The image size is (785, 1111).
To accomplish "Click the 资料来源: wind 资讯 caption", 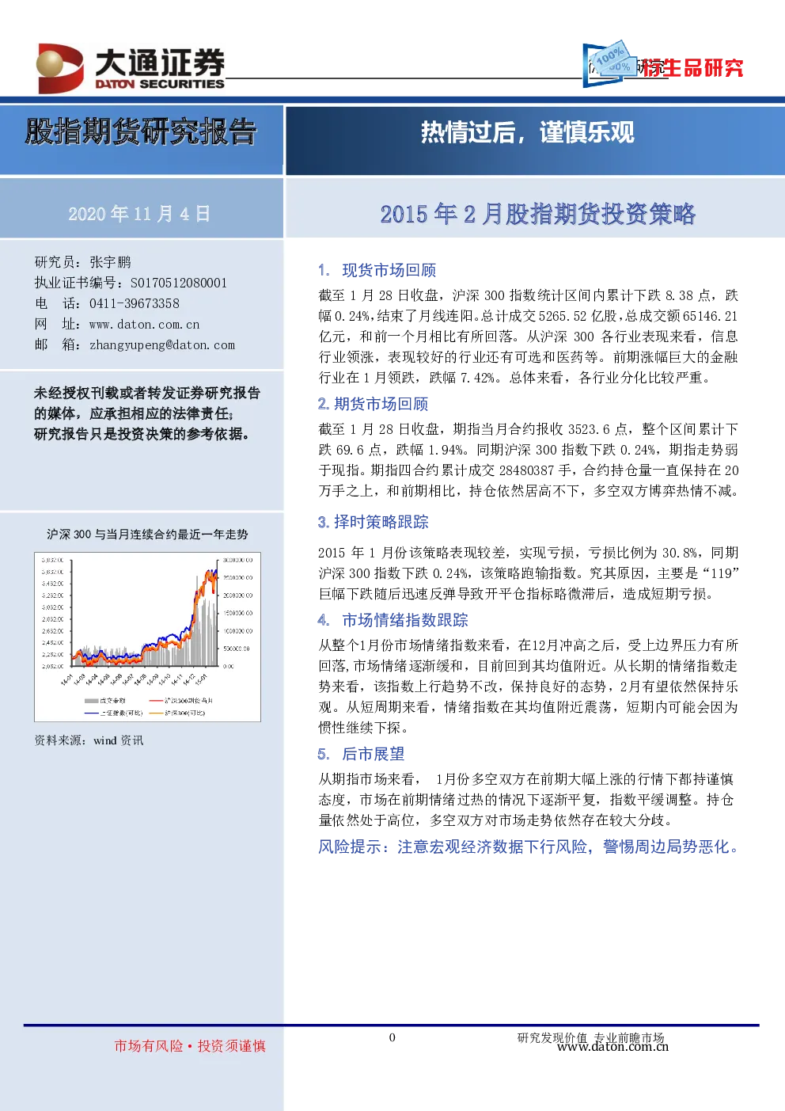I will [x=89, y=740].
